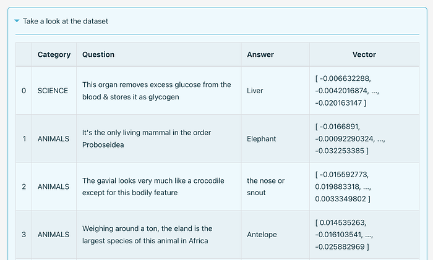Click the SCIENCE category cell
Screen dimensions: 433x260
[x=53, y=91]
